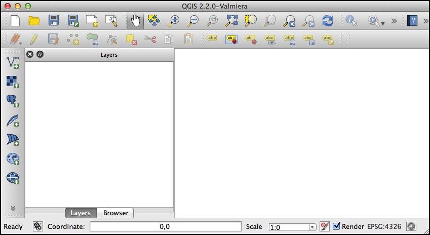Click the Rotate Label tool
The height and width of the screenshot is (235, 430).
[308, 40]
